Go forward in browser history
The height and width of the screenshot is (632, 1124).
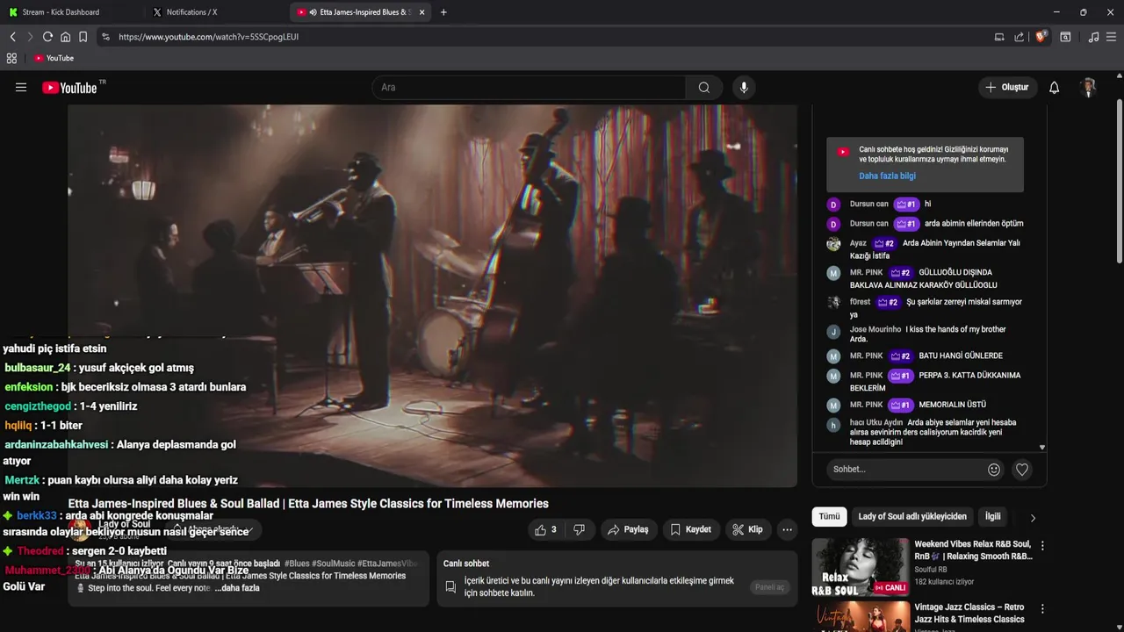[x=30, y=37]
